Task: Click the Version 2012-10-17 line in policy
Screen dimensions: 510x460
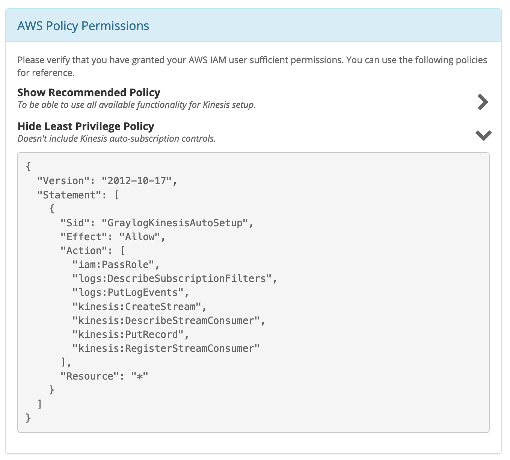Action: 107,181
